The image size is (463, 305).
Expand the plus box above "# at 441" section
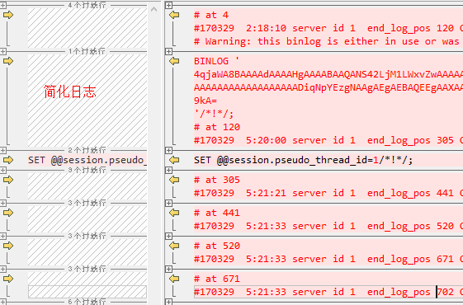coord(168,203)
